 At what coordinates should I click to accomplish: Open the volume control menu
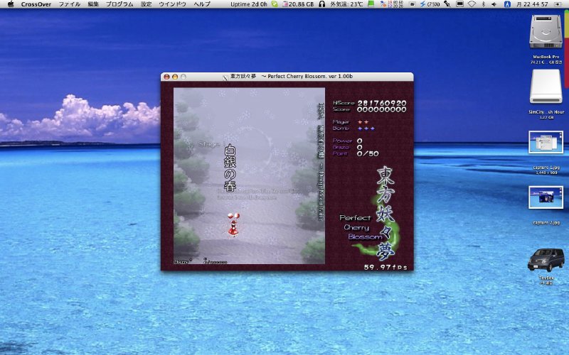pyautogui.click(x=494, y=4)
